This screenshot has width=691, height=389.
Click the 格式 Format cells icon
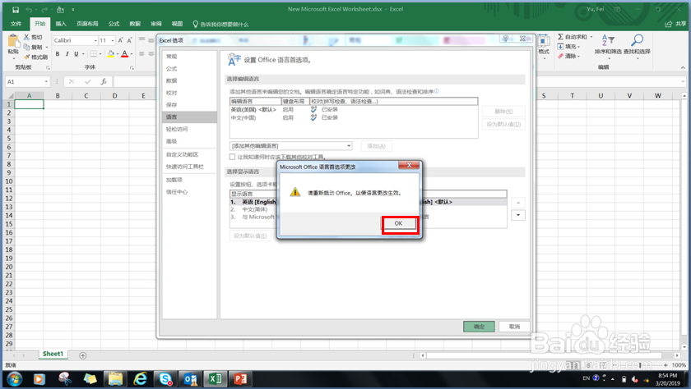[544, 41]
